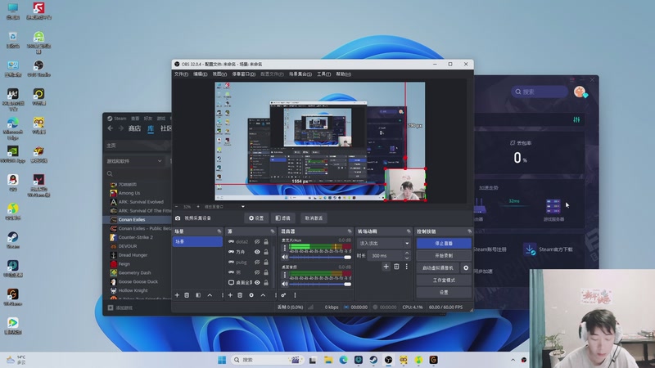Screen dimensions: 655x368
Task: Remove the source with the 源 panel trash icon
Action: pyautogui.click(x=240, y=295)
